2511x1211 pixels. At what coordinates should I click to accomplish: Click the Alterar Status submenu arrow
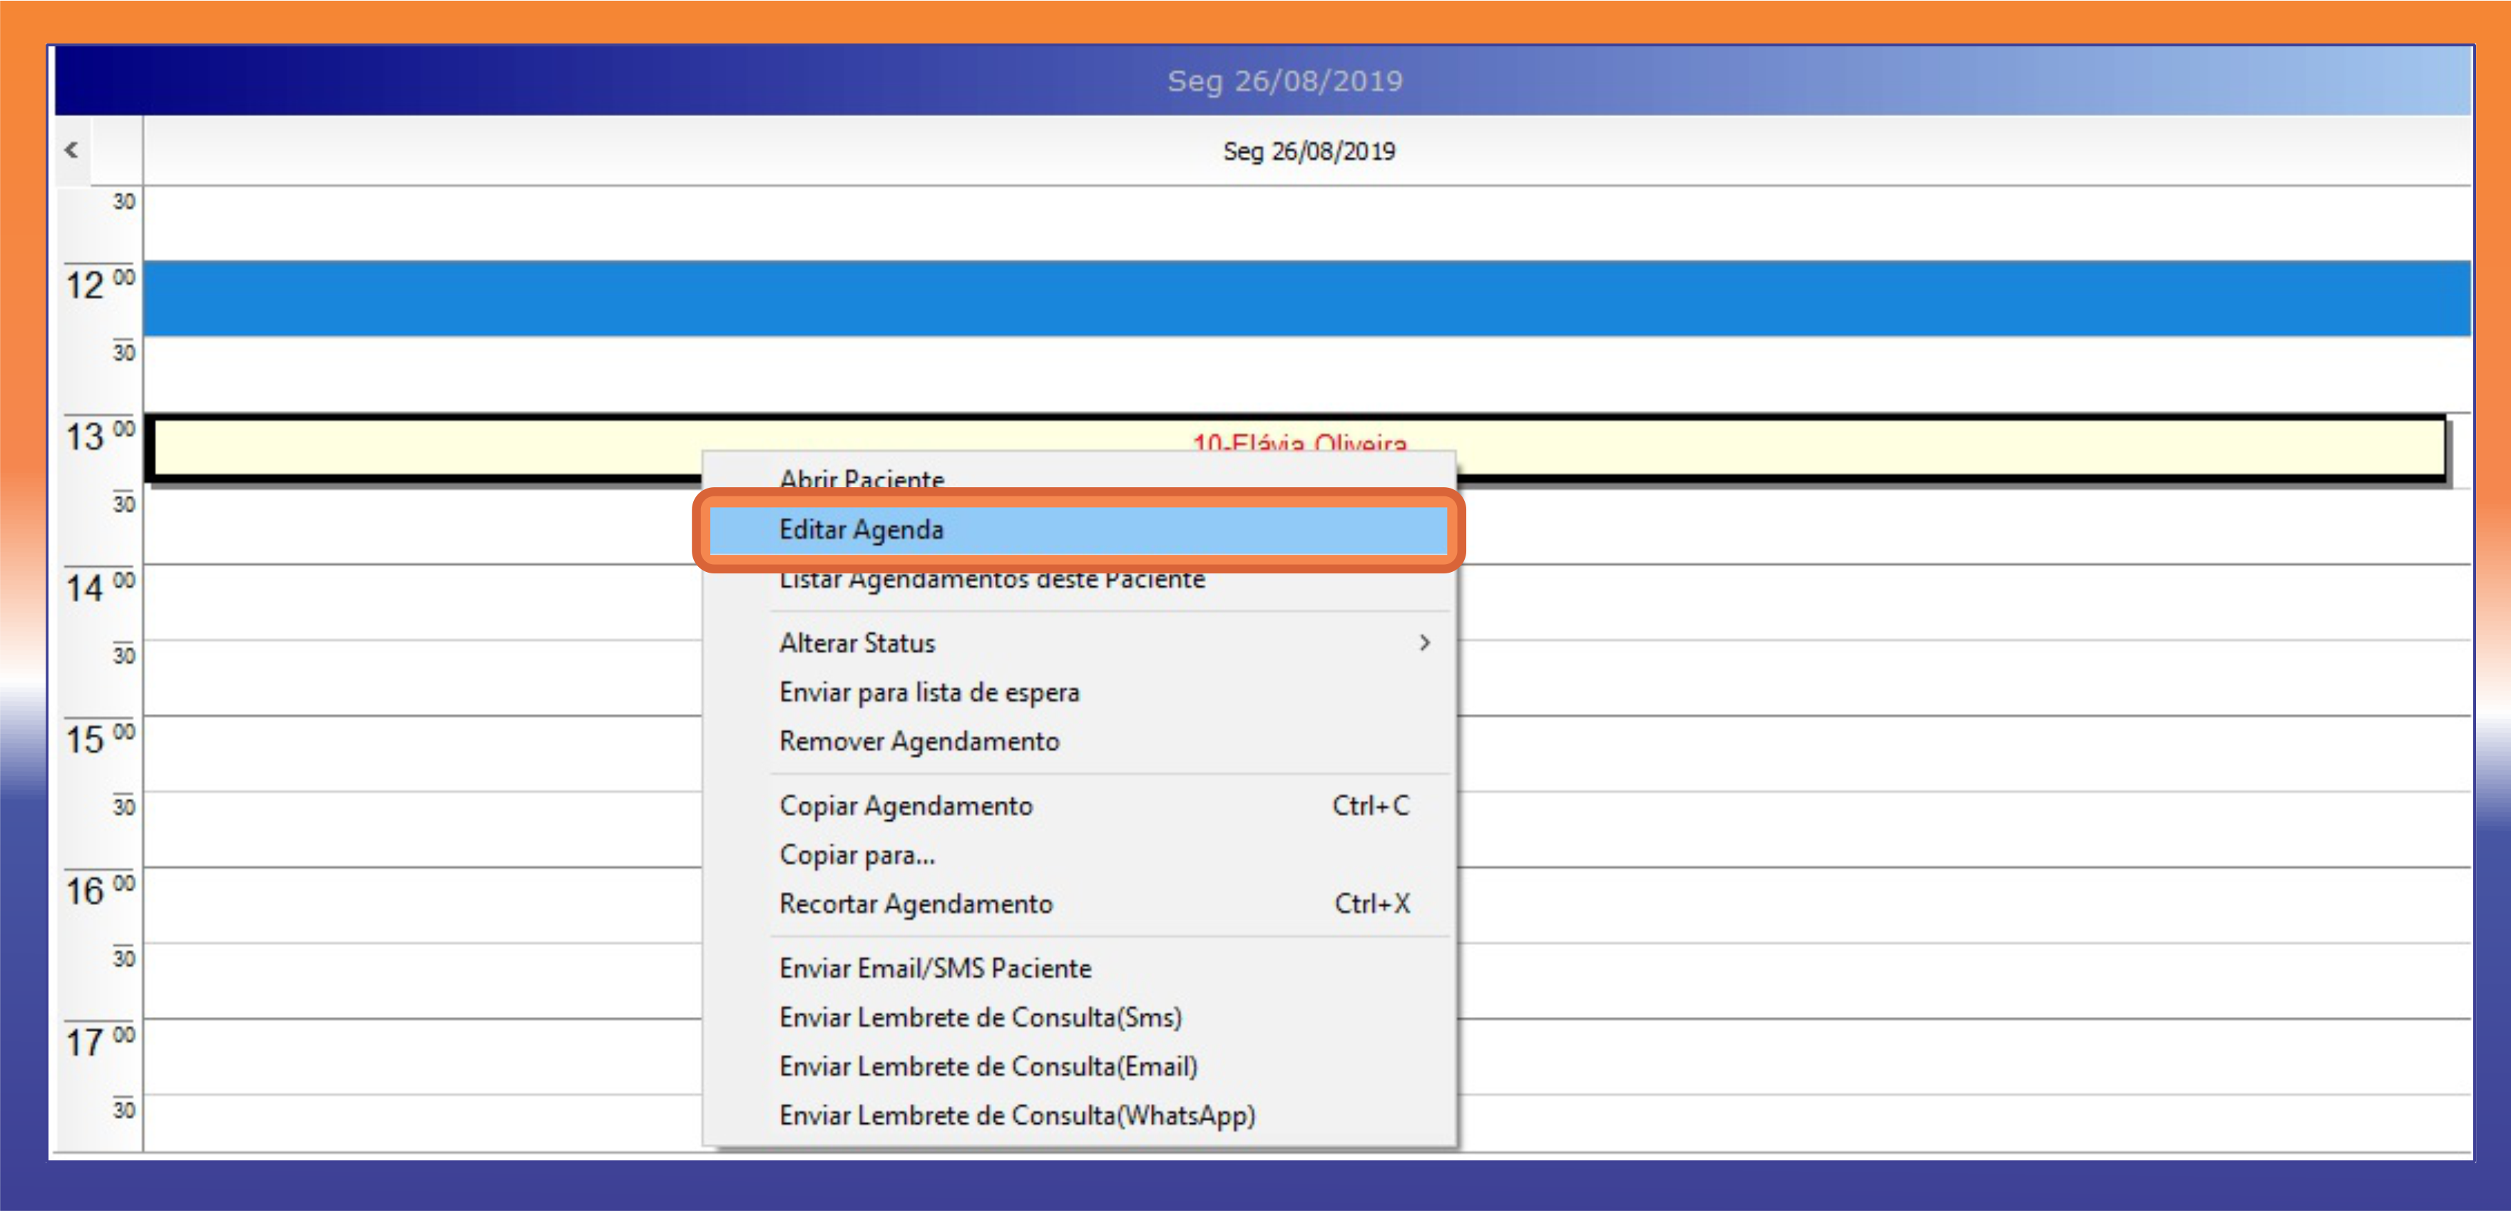(1424, 643)
